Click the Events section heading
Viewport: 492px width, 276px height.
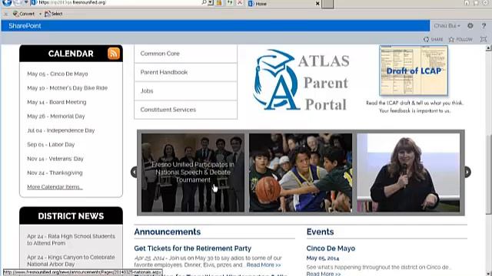pyautogui.click(x=320, y=232)
